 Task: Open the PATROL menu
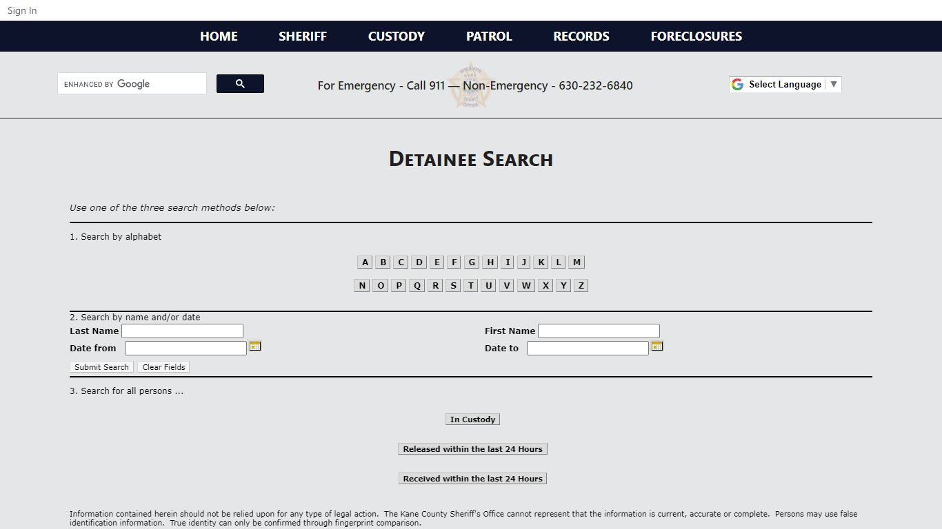click(x=489, y=37)
